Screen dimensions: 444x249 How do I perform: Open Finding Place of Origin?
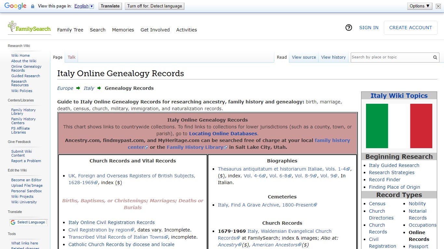click(x=394, y=187)
